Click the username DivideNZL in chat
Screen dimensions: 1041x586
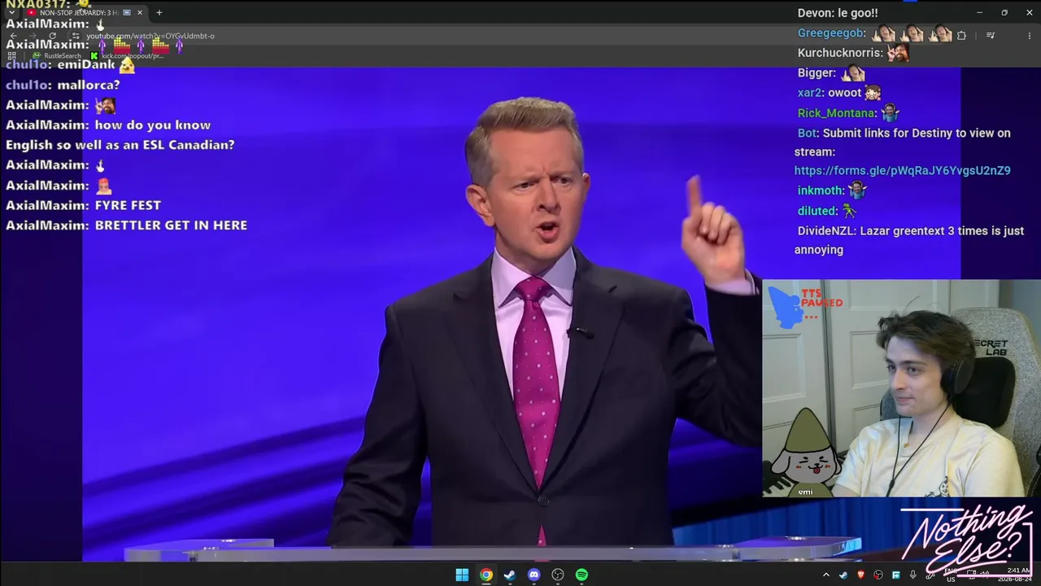coord(826,231)
